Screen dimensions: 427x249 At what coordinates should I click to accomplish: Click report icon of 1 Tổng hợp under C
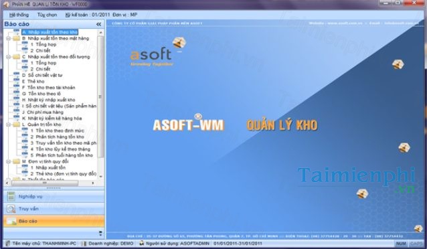[x=25, y=63]
